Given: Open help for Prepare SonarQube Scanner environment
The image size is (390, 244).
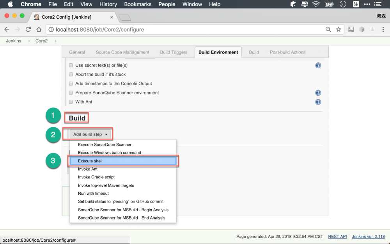Looking at the screenshot, I should tap(318, 93).
